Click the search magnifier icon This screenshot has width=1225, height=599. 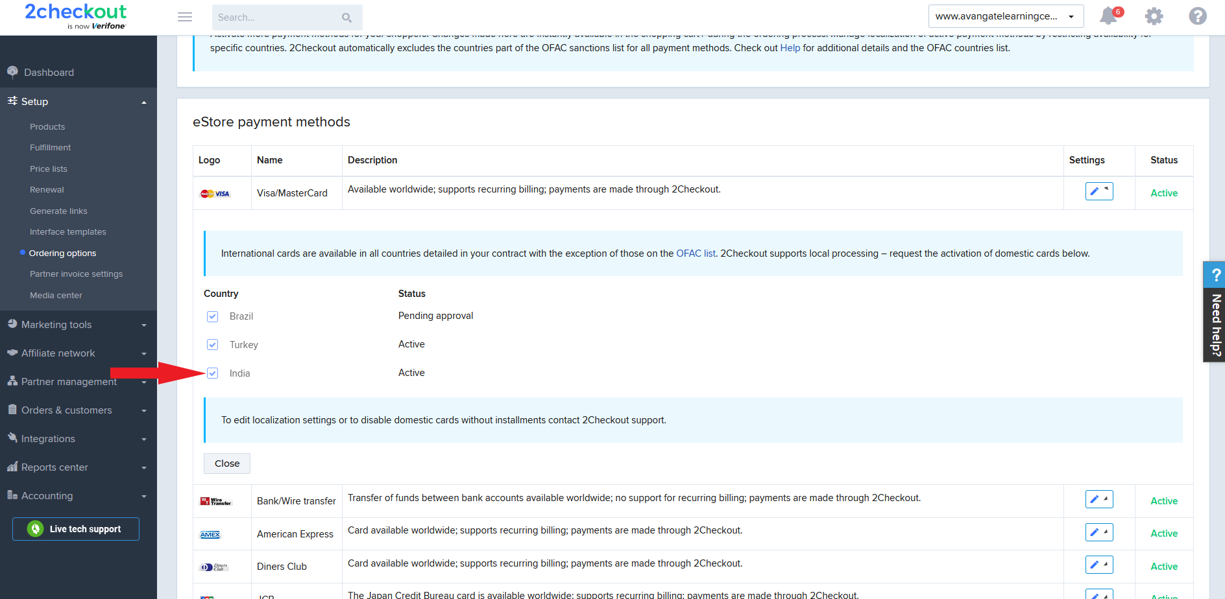[x=347, y=18]
